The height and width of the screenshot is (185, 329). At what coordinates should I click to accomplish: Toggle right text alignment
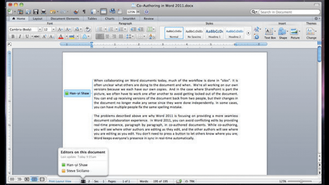tap(114, 37)
